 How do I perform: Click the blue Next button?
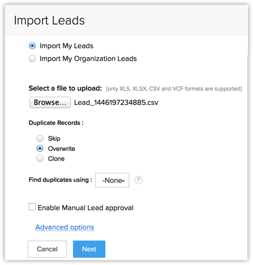[89, 249]
